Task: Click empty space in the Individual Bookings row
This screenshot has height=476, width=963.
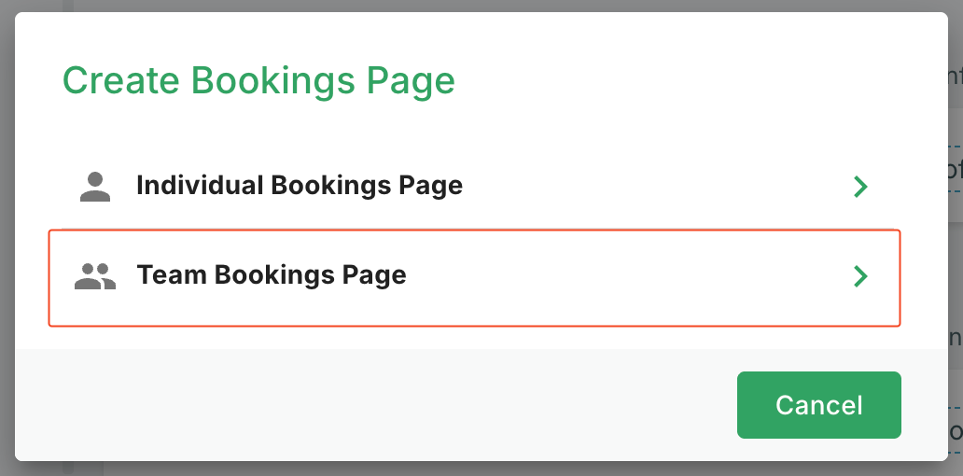Action: click(653, 187)
